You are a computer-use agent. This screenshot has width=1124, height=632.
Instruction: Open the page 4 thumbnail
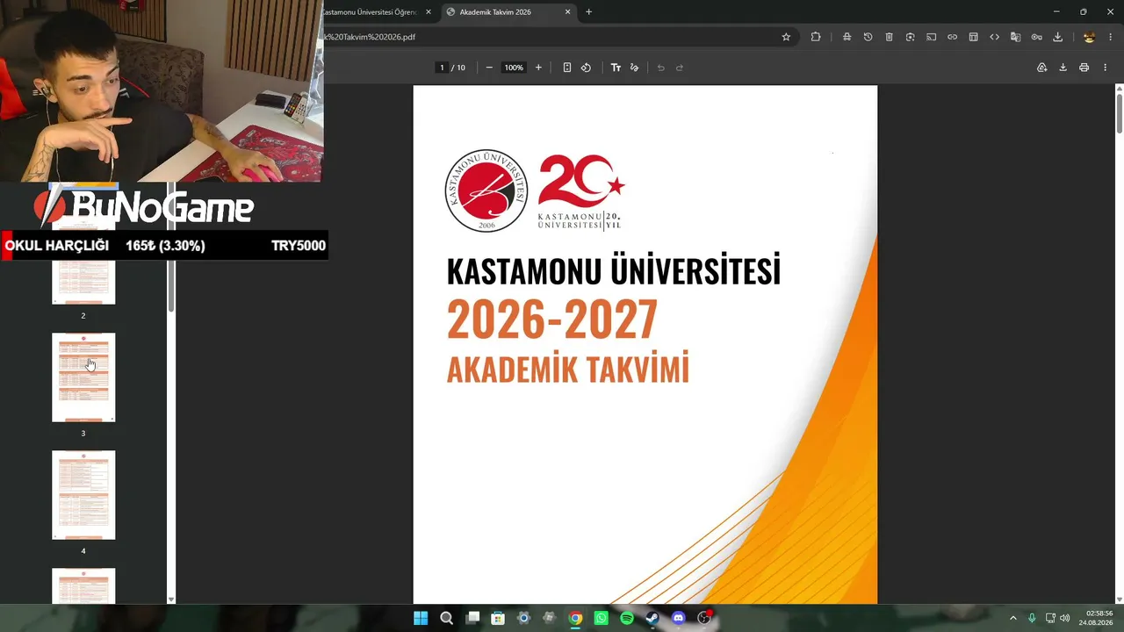click(x=83, y=495)
